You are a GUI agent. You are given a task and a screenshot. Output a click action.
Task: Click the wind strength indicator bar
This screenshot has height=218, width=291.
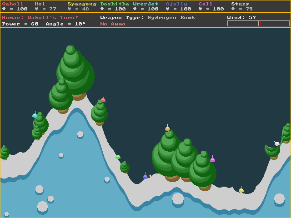coord(258,23)
